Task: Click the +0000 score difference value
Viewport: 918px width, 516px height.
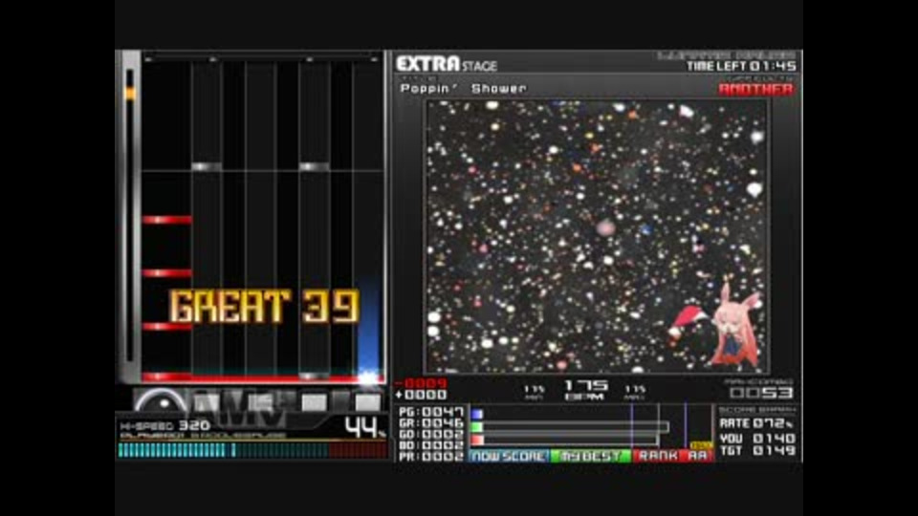Action: 421,396
